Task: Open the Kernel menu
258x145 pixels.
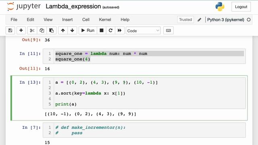Action: point(105,20)
